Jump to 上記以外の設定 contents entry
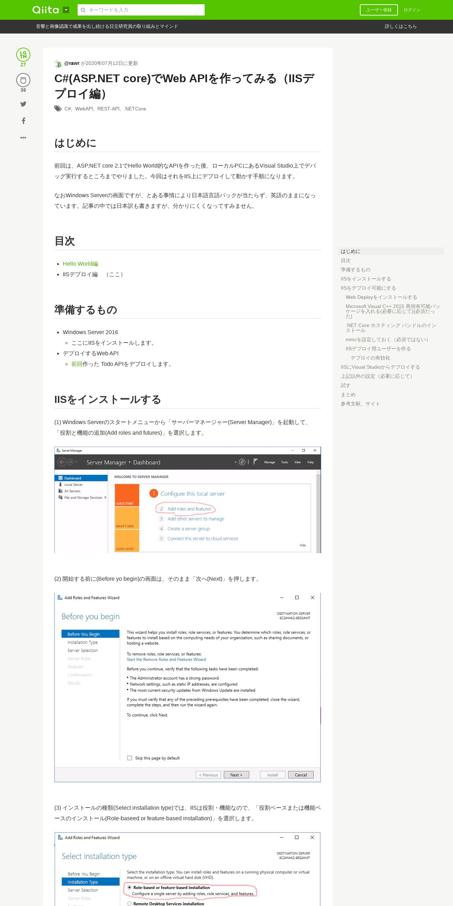Viewport: 453px width, 906px height. (x=378, y=376)
